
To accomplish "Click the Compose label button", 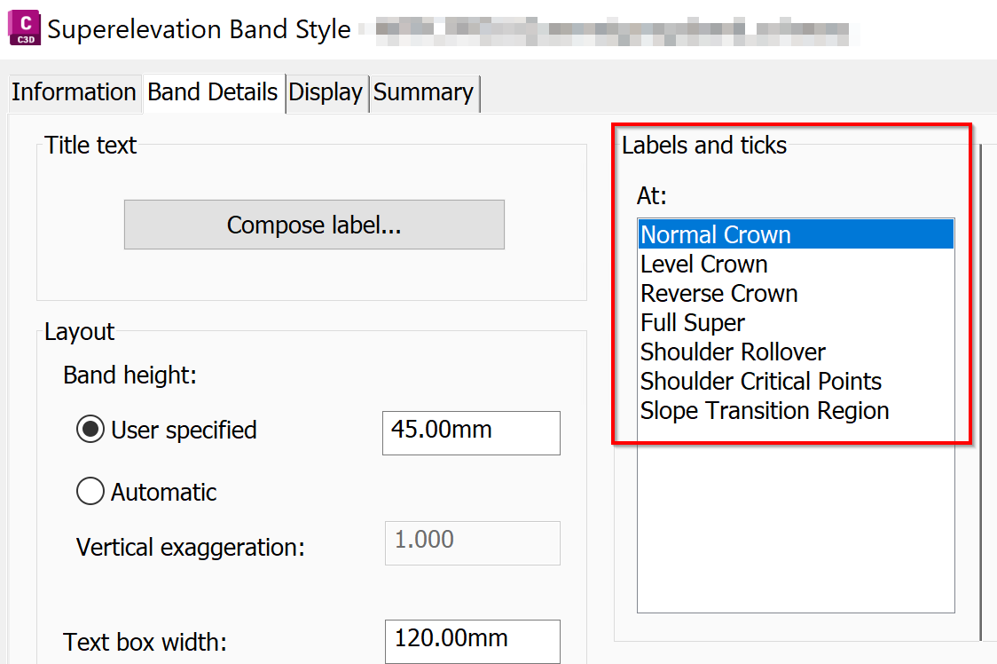I will (313, 225).
